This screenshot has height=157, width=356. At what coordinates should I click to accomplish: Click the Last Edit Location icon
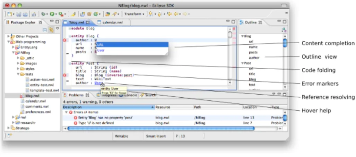pyautogui.click(x=169, y=14)
